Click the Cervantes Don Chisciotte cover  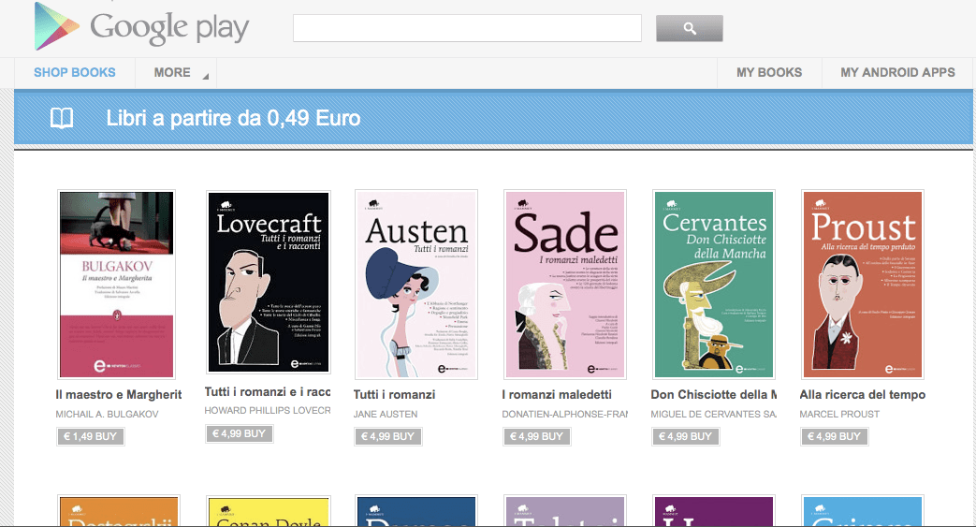[714, 284]
